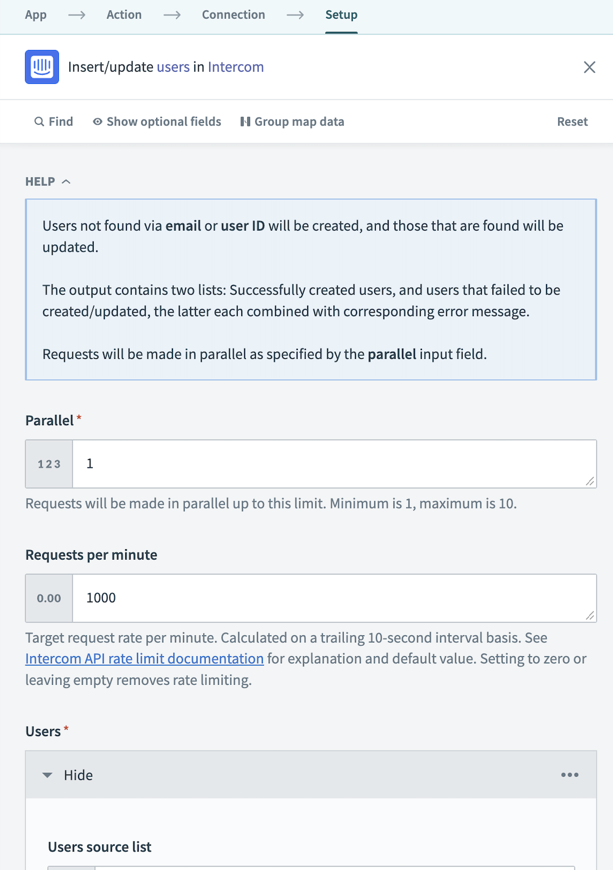Hide the Users field block
613x870 pixels.
coord(79,774)
